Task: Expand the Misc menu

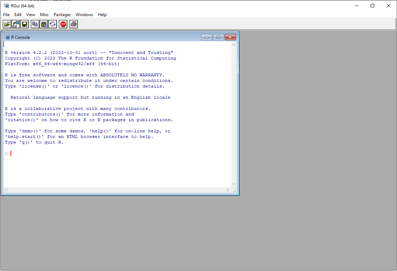Action: click(x=45, y=15)
